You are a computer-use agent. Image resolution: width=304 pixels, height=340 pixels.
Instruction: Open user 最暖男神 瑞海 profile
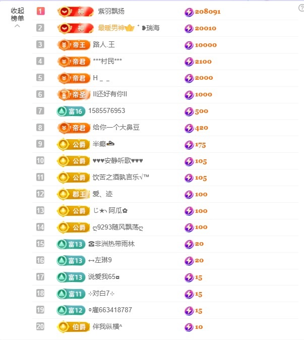(x=129, y=28)
